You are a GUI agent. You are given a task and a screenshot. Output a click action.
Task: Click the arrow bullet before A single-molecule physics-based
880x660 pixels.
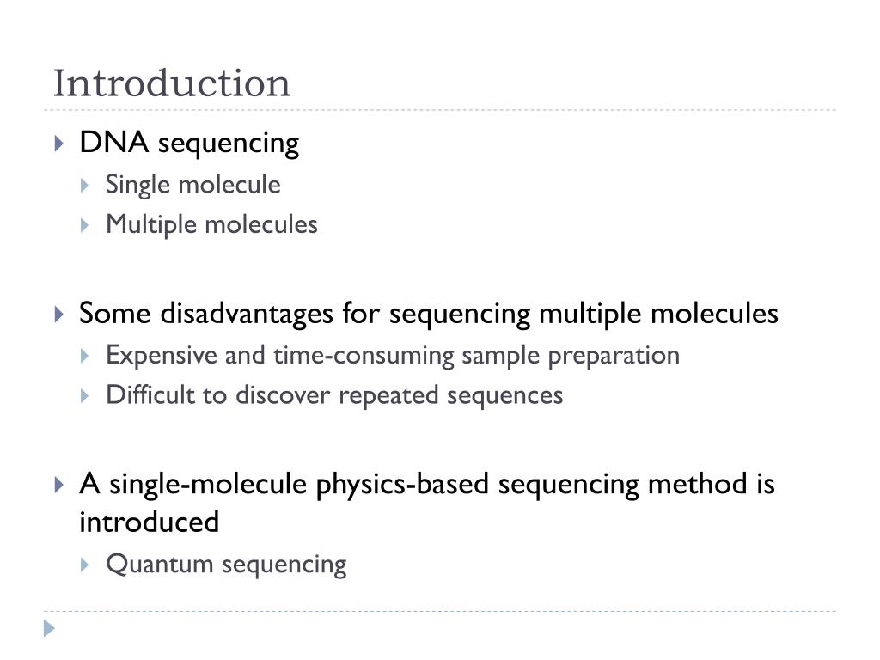pyautogui.click(x=59, y=485)
